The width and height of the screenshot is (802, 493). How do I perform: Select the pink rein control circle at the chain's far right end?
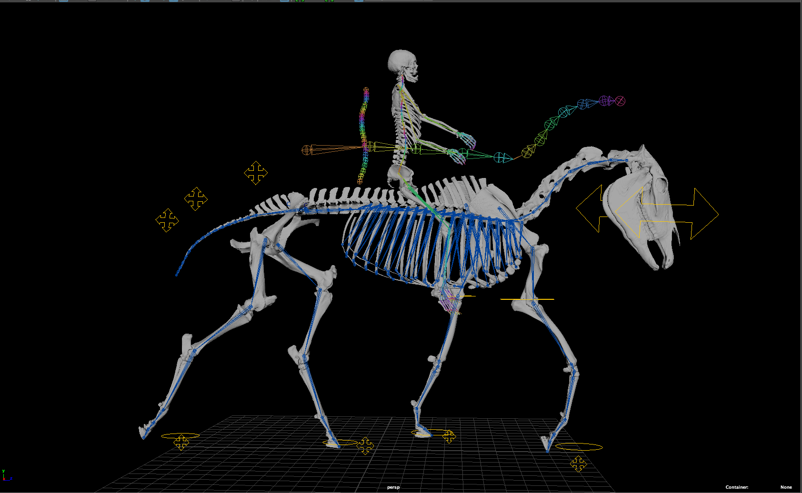pos(621,101)
